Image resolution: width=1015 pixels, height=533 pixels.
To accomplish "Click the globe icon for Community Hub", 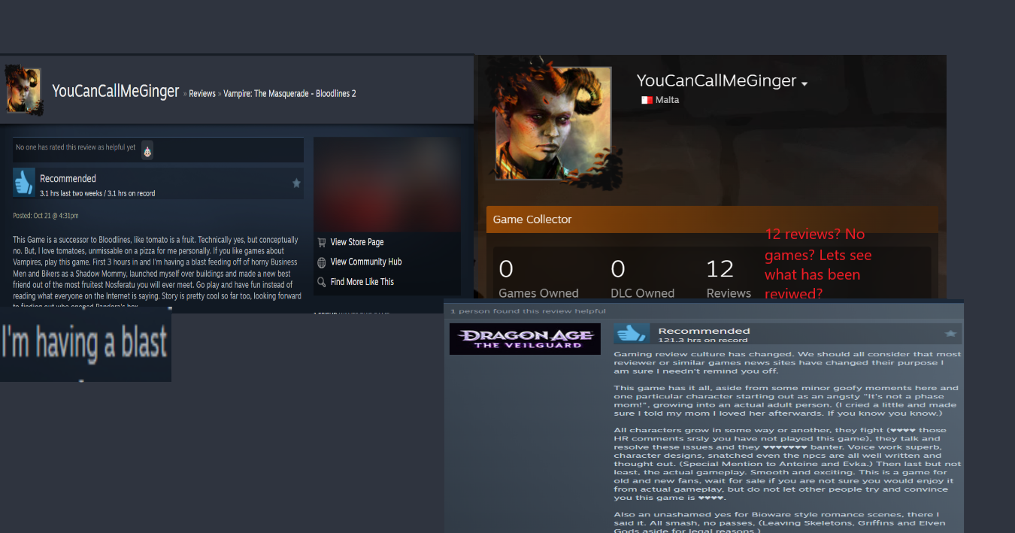I will pos(322,262).
